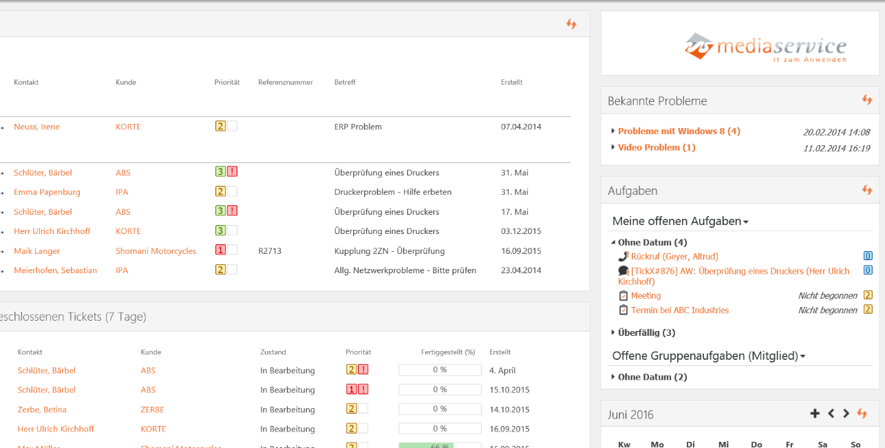Sort tickets by Betreff column header
This screenshot has height=448, width=885.
click(x=345, y=82)
